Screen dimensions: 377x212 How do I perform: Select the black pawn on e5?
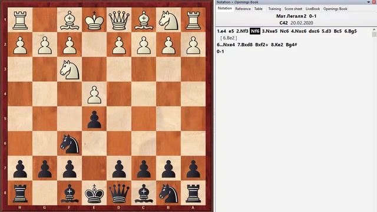point(94,119)
